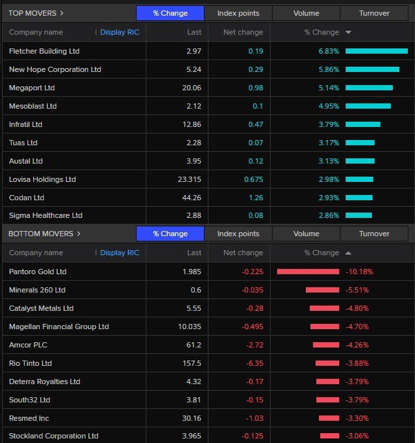Sort Top Movers by Net change header
Screen dimensions: 415x443
[x=243, y=32]
